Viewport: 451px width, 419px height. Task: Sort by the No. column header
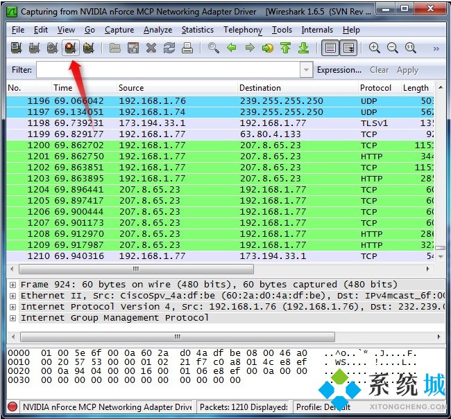click(28, 87)
